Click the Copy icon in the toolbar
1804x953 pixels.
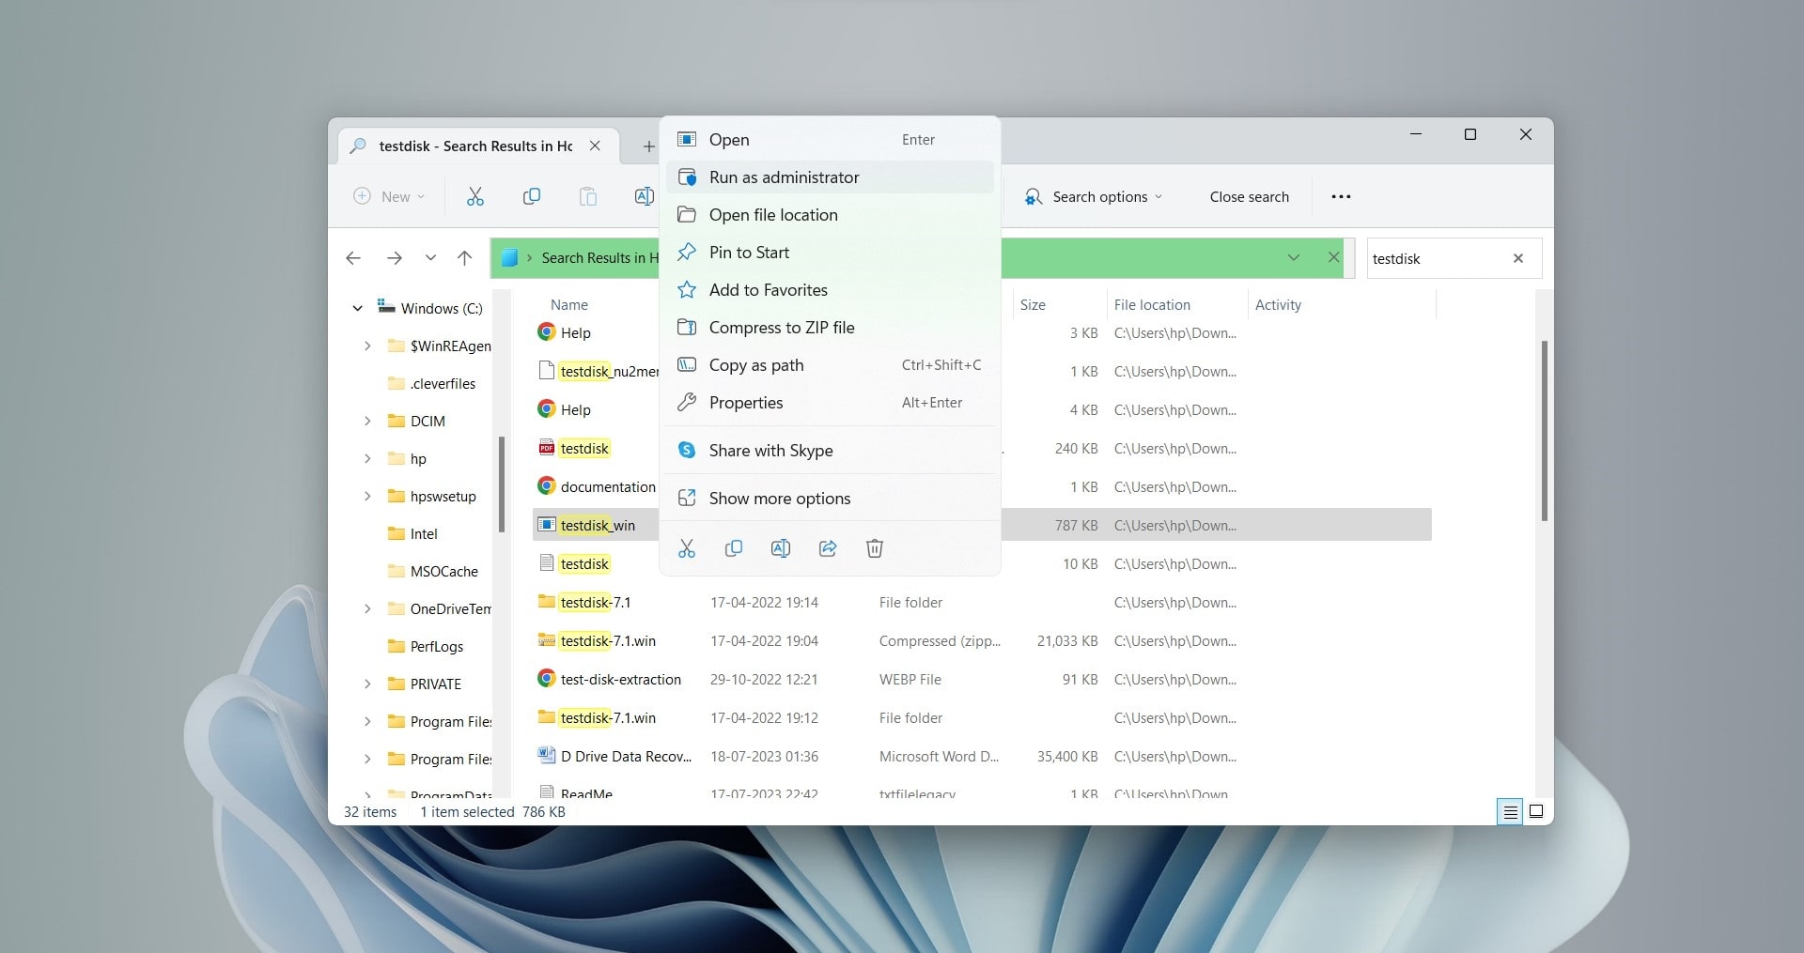click(531, 196)
